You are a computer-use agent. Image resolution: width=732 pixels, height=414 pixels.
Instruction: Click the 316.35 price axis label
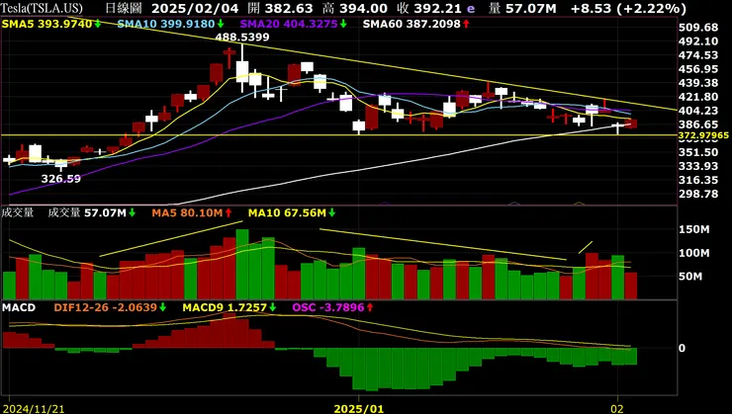pyautogui.click(x=698, y=180)
